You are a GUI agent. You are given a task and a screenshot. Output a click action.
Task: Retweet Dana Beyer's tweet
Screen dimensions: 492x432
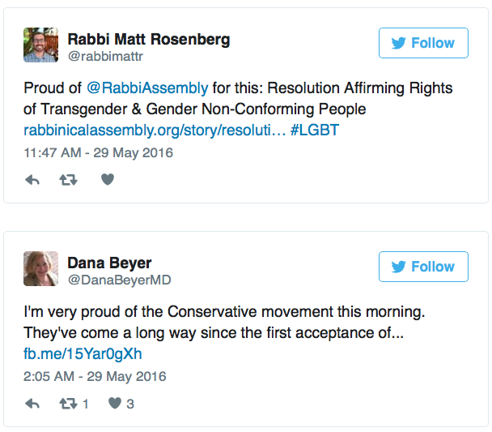pos(69,403)
